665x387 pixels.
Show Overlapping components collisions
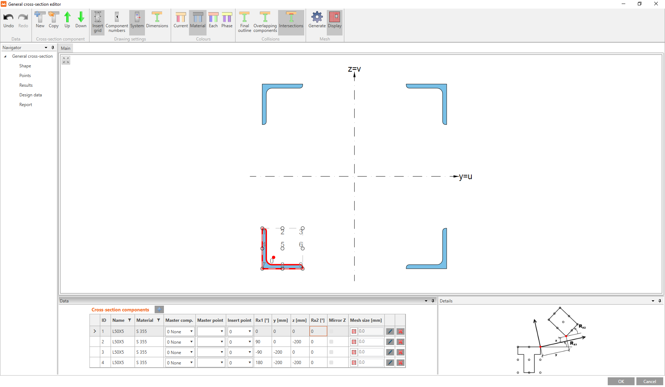[265, 22]
